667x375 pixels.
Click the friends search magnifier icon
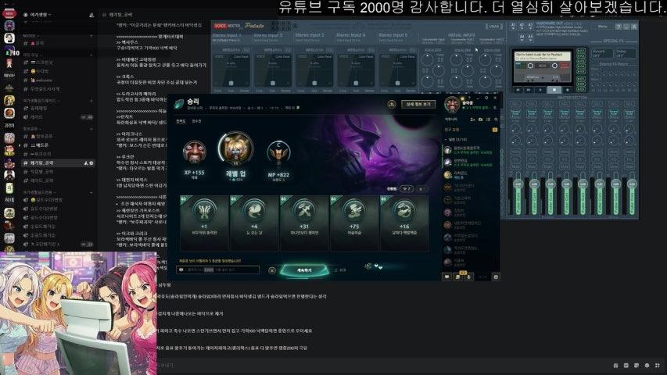coord(496,120)
